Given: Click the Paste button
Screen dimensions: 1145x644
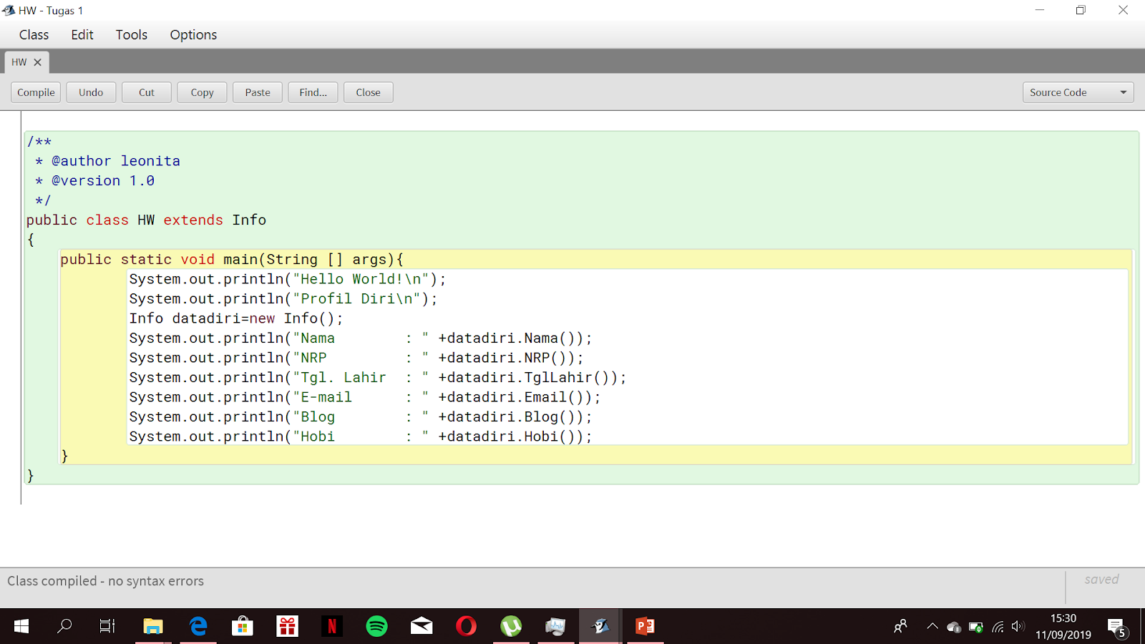Looking at the screenshot, I should 257,92.
